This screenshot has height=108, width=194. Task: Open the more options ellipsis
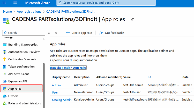140,19
